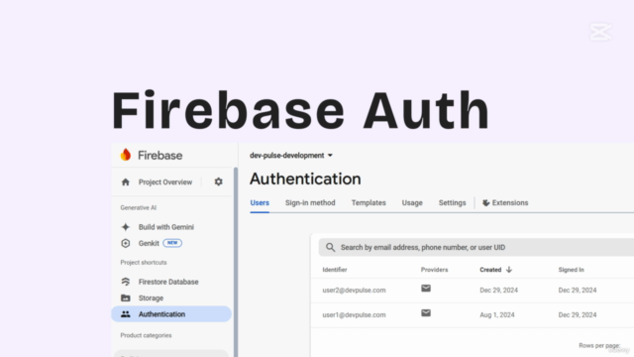
Task: Select user2@devpulse.com identifier
Action: pyautogui.click(x=354, y=291)
